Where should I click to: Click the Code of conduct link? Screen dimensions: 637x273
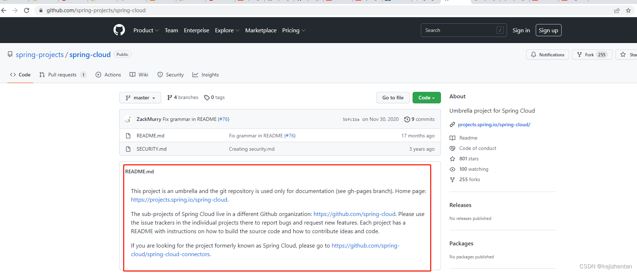coord(478,148)
